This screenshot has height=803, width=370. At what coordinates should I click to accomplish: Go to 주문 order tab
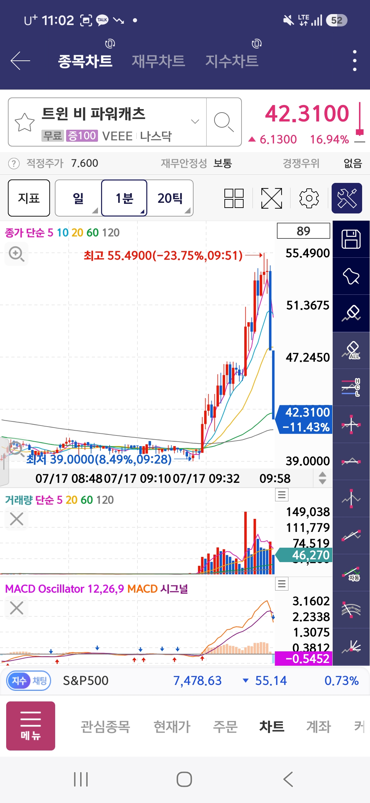[225, 726]
